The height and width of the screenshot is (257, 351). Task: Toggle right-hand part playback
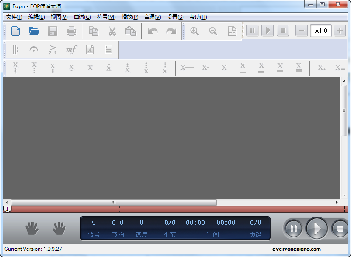59,228
